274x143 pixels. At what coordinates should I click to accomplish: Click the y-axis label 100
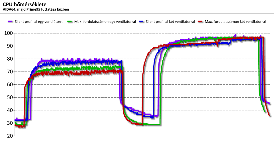pyautogui.click(x=8, y=33)
